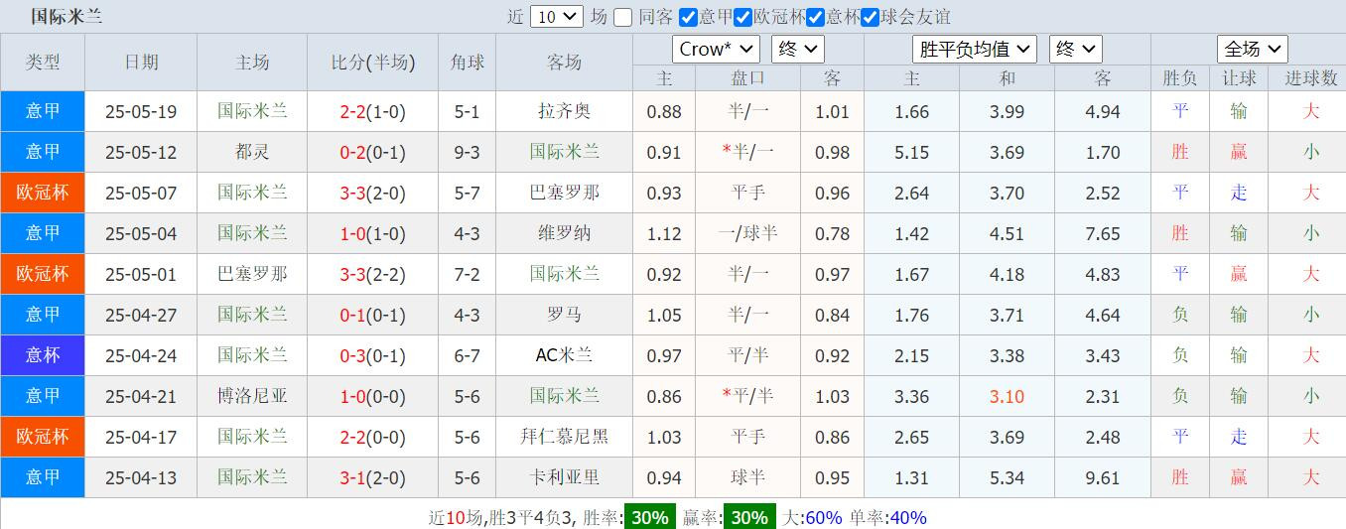Click the 拉齐奥 away team link
This screenshot has width=1346, height=529.
pyautogui.click(x=565, y=111)
